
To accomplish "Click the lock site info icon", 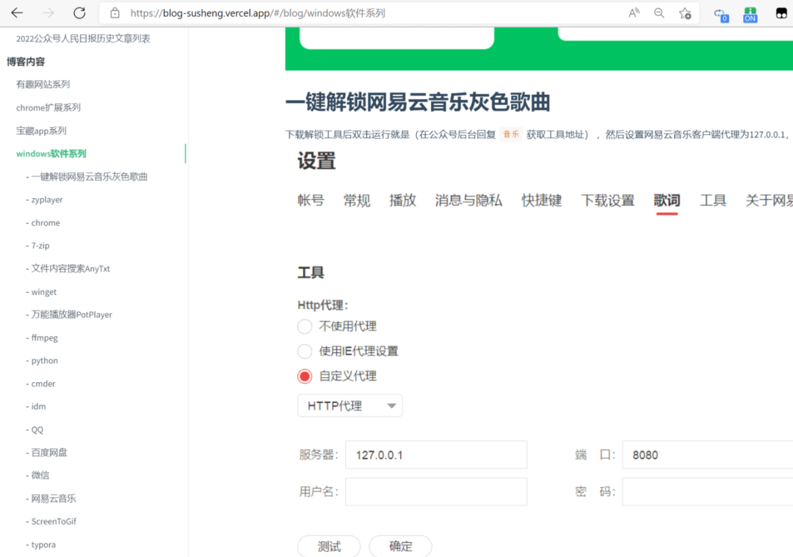I will coord(115,13).
